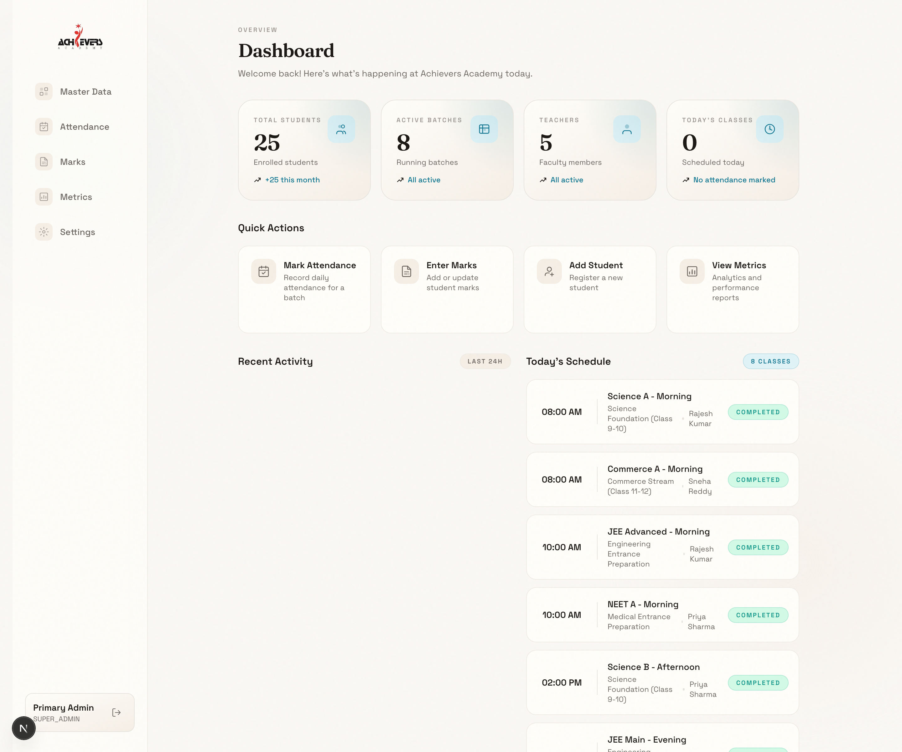The image size is (902, 752).
Task: Click the Next.js dev tools badge
Action: [x=23, y=728]
